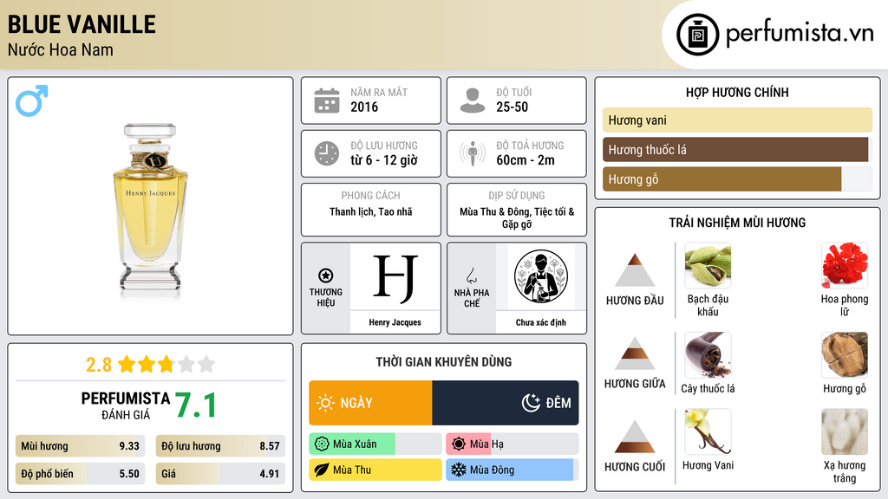The width and height of the screenshot is (888, 499).
Task: Click the Hương vani accord bar
Action: [x=737, y=120]
